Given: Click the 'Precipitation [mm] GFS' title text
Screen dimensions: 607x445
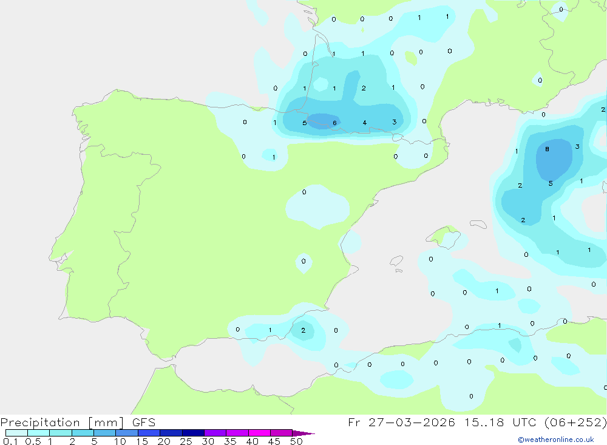Looking at the screenshot, I should point(78,423).
